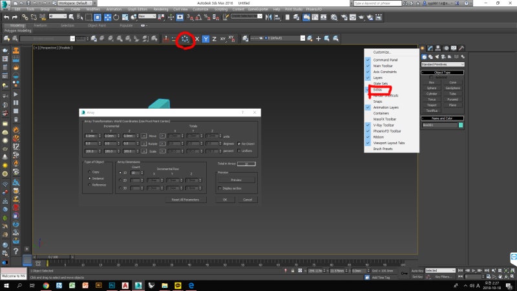Open reference coordinate system View dropdown
This screenshot has height=291, width=517.
coord(147,16)
